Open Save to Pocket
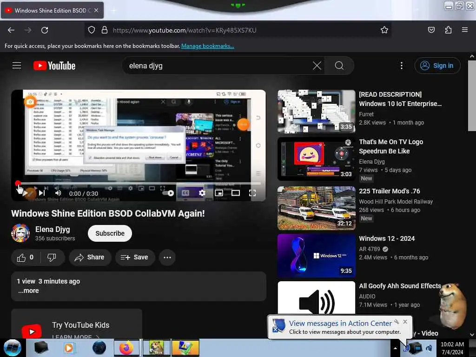 (x=431, y=30)
